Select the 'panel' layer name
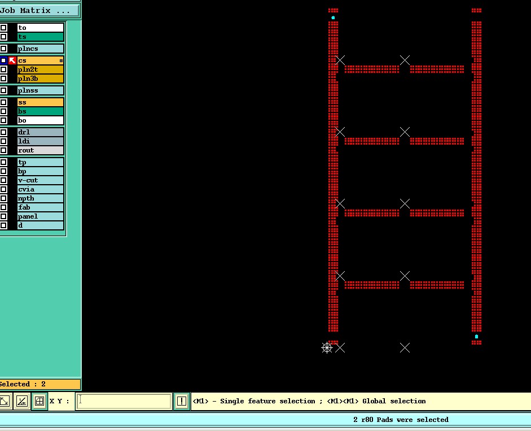The image size is (531, 431). (40, 216)
